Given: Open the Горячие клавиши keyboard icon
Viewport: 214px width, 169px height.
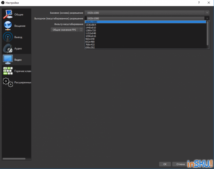Looking at the screenshot, I should 8,71.
